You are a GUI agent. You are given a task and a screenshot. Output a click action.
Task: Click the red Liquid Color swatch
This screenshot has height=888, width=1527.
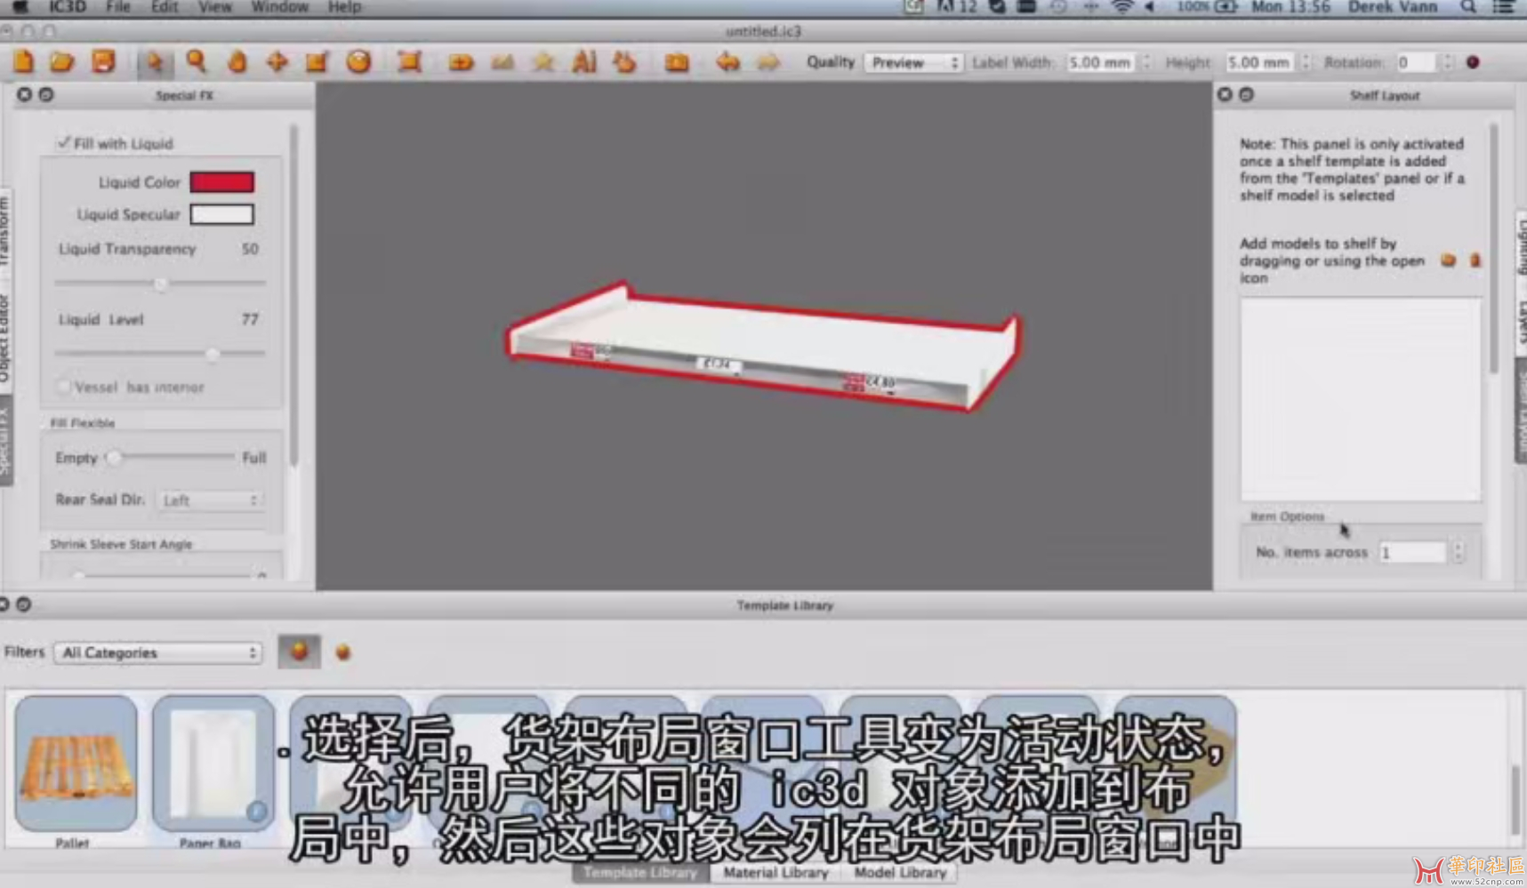click(x=221, y=182)
